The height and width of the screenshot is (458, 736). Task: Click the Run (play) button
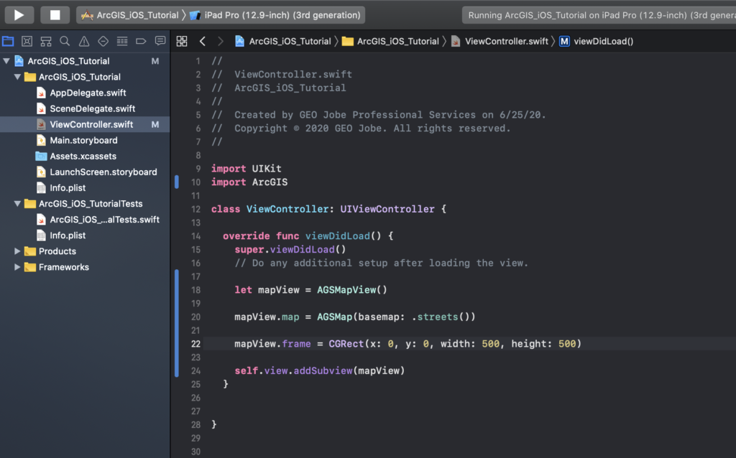tap(19, 14)
